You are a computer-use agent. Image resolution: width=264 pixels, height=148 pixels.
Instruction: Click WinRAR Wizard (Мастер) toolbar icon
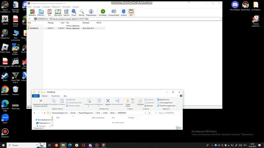click(x=82, y=13)
